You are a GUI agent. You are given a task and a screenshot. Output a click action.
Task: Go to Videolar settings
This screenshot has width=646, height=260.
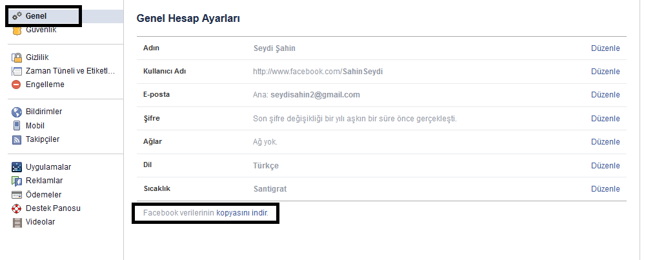(41, 222)
